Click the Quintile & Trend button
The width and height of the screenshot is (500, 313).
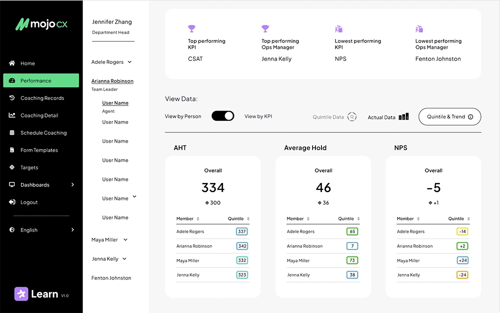(449, 116)
